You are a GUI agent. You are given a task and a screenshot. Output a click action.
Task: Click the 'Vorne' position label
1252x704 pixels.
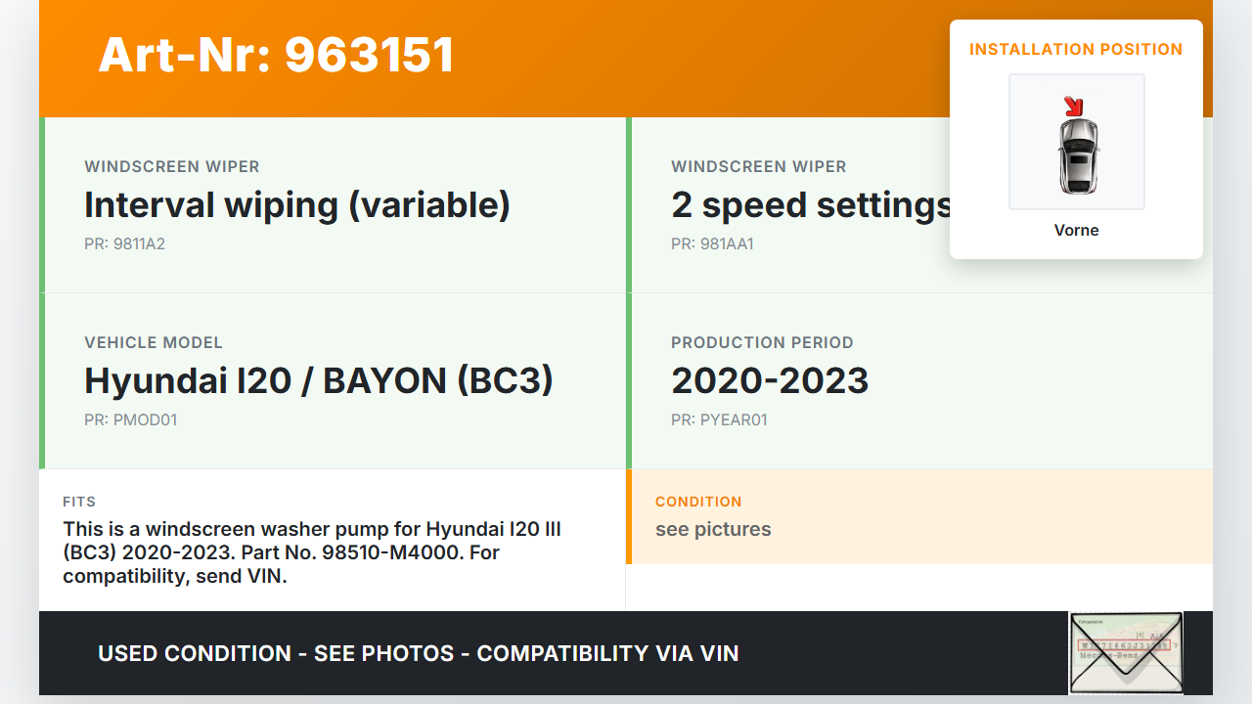click(1076, 230)
